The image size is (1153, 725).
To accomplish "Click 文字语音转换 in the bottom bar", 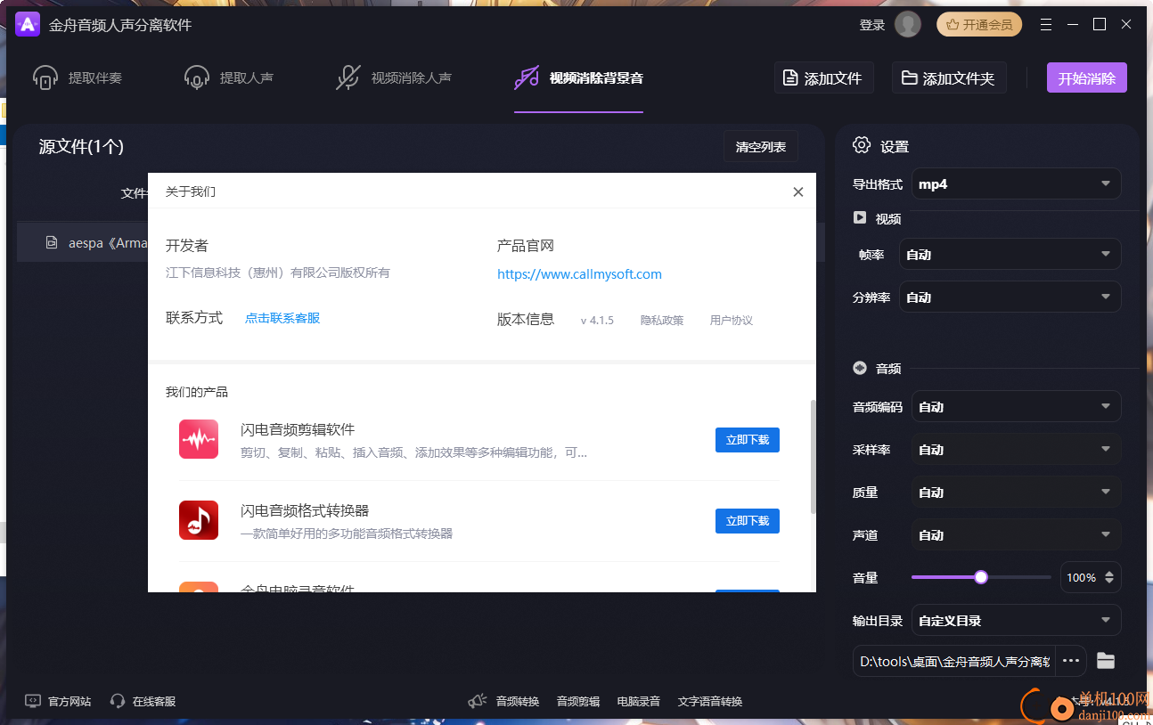I will pos(710,702).
